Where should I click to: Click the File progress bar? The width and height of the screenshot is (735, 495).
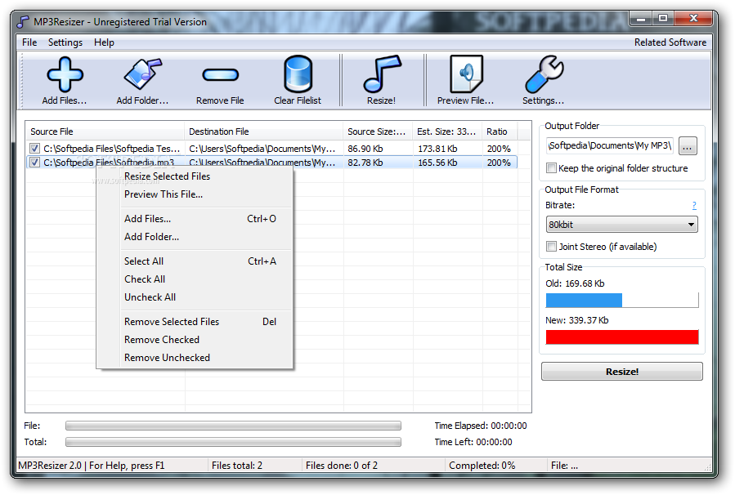[x=234, y=426]
